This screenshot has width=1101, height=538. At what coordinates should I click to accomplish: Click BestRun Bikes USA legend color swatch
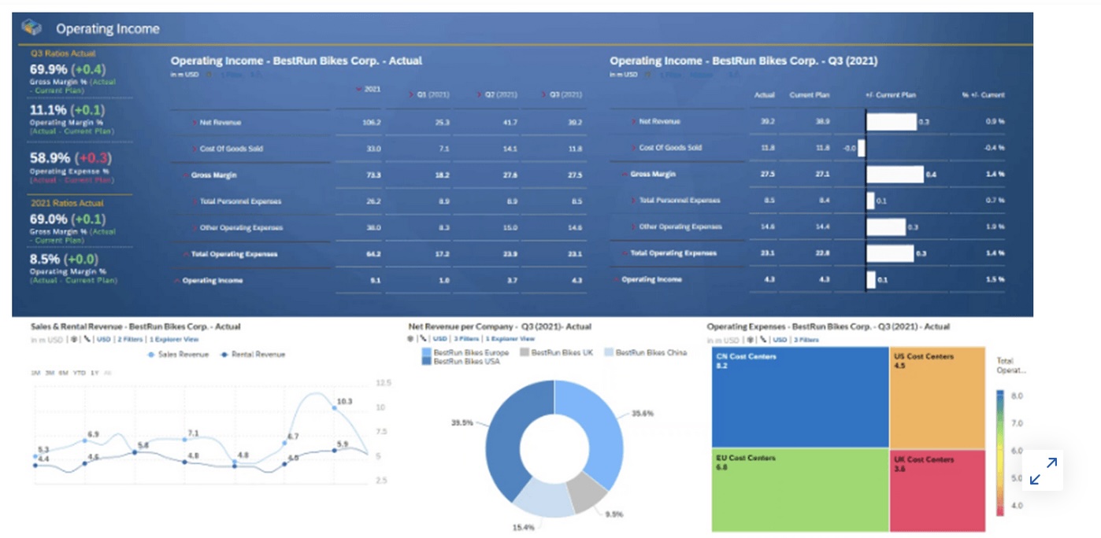coord(427,362)
